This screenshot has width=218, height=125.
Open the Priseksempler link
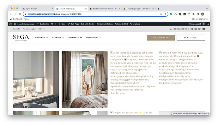pyautogui.click(x=29, y=29)
